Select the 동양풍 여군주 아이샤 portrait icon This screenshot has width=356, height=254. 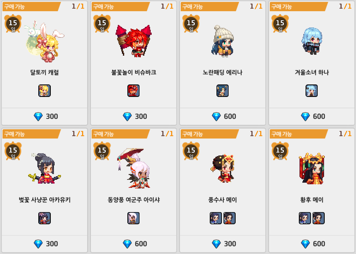click(133, 218)
